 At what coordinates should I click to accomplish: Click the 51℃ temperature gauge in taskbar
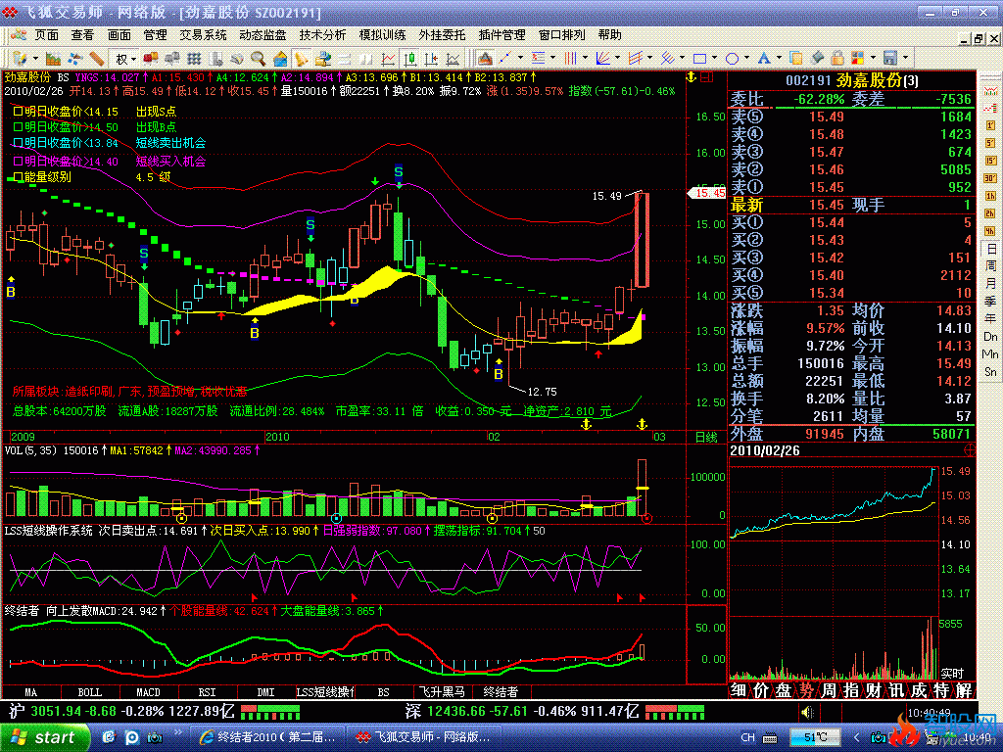pos(814,737)
